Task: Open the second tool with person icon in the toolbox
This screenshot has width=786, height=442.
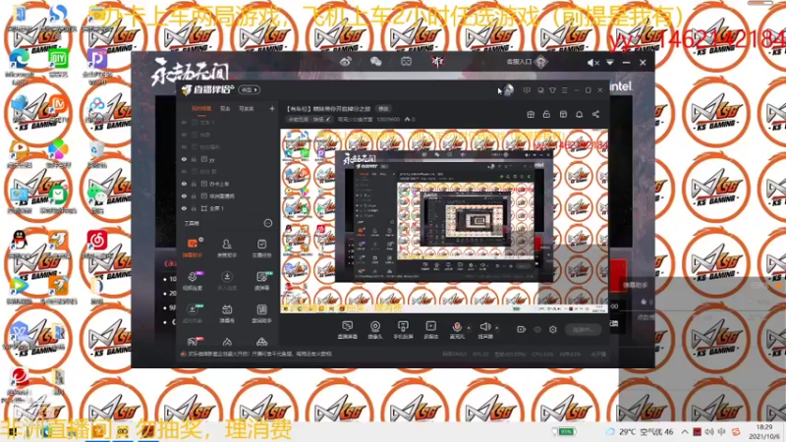Action: point(227,248)
